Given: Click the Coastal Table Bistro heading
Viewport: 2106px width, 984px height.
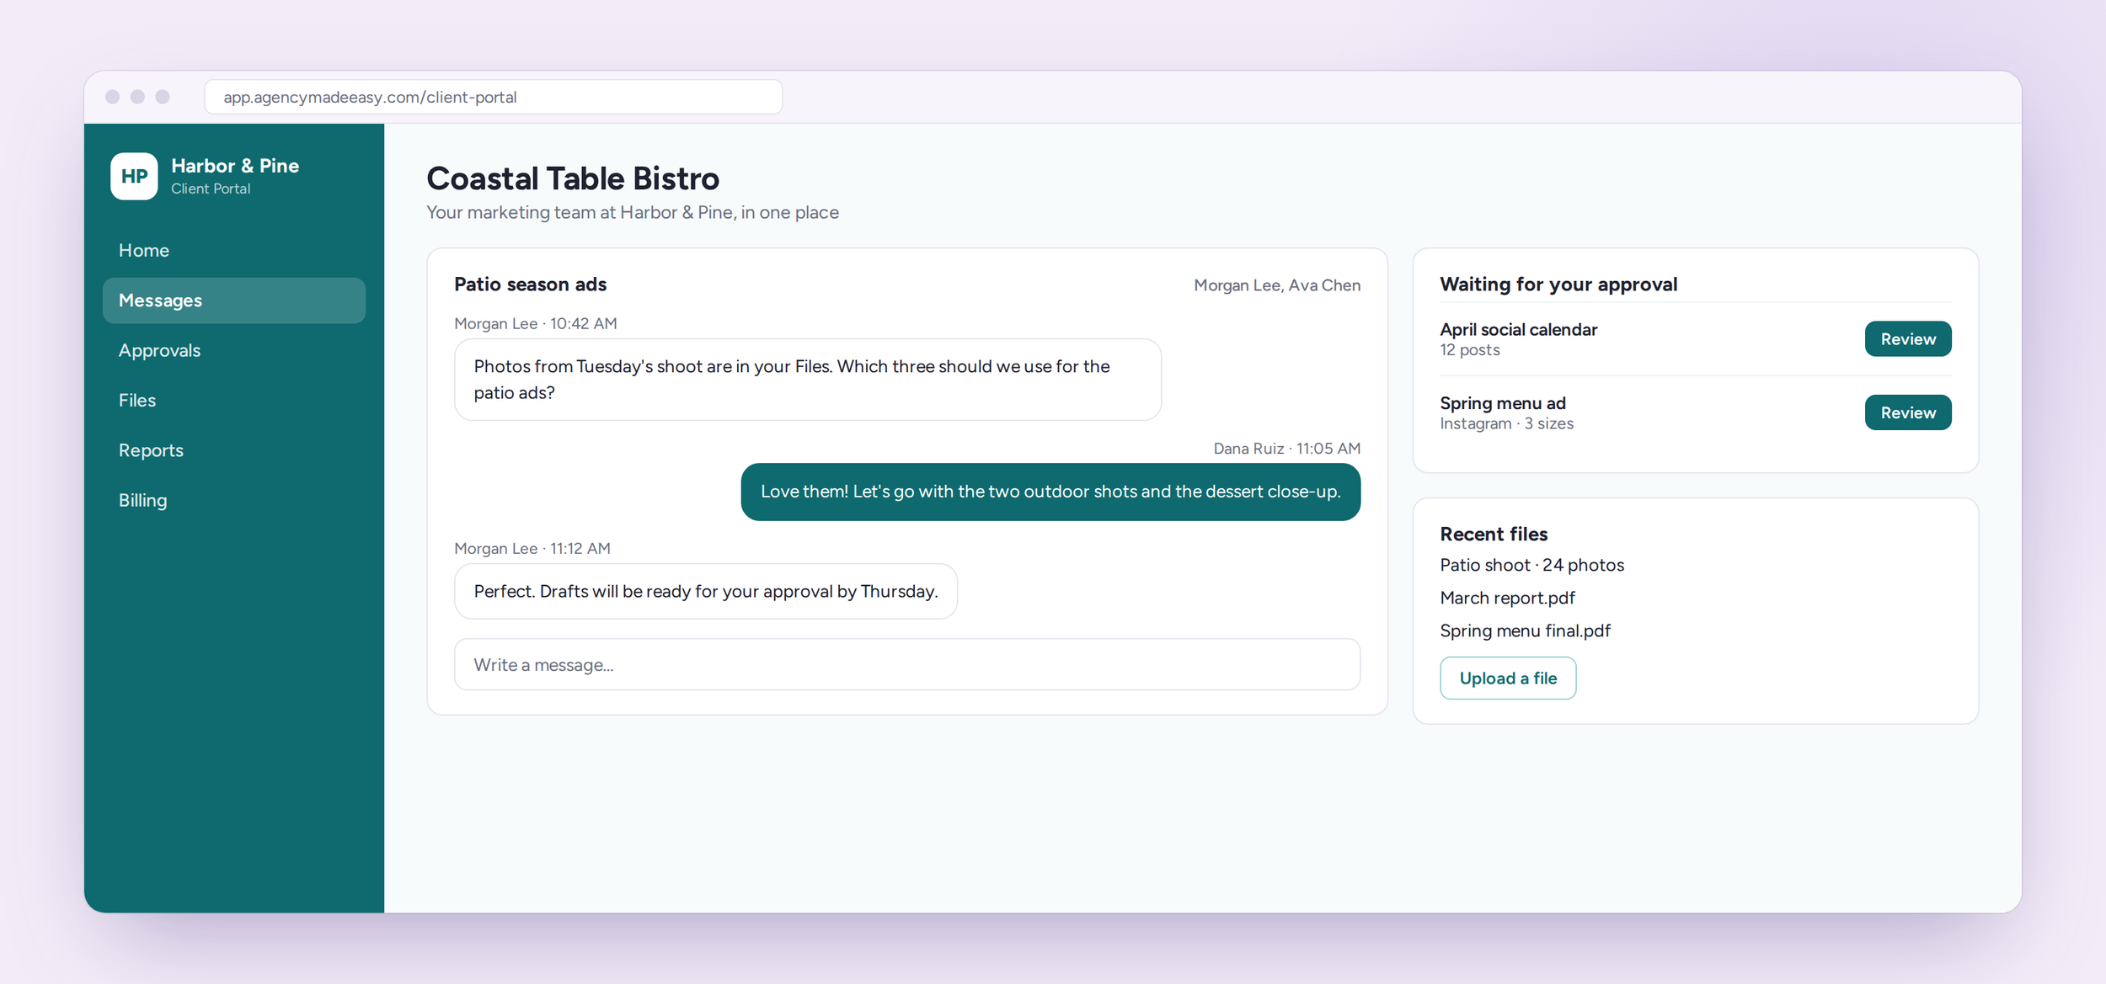Looking at the screenshot, I should click(573, 178).
